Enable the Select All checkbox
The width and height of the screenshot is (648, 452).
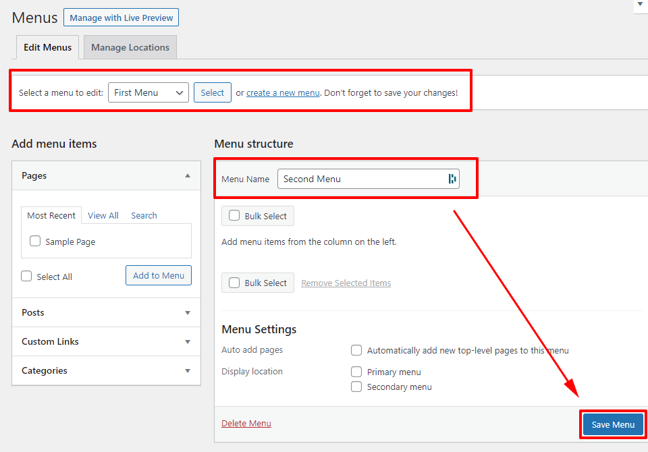26,276
